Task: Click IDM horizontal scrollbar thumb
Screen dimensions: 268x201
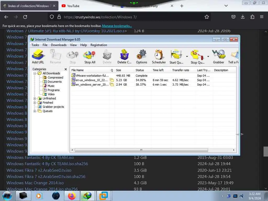Action: [141, 150]
